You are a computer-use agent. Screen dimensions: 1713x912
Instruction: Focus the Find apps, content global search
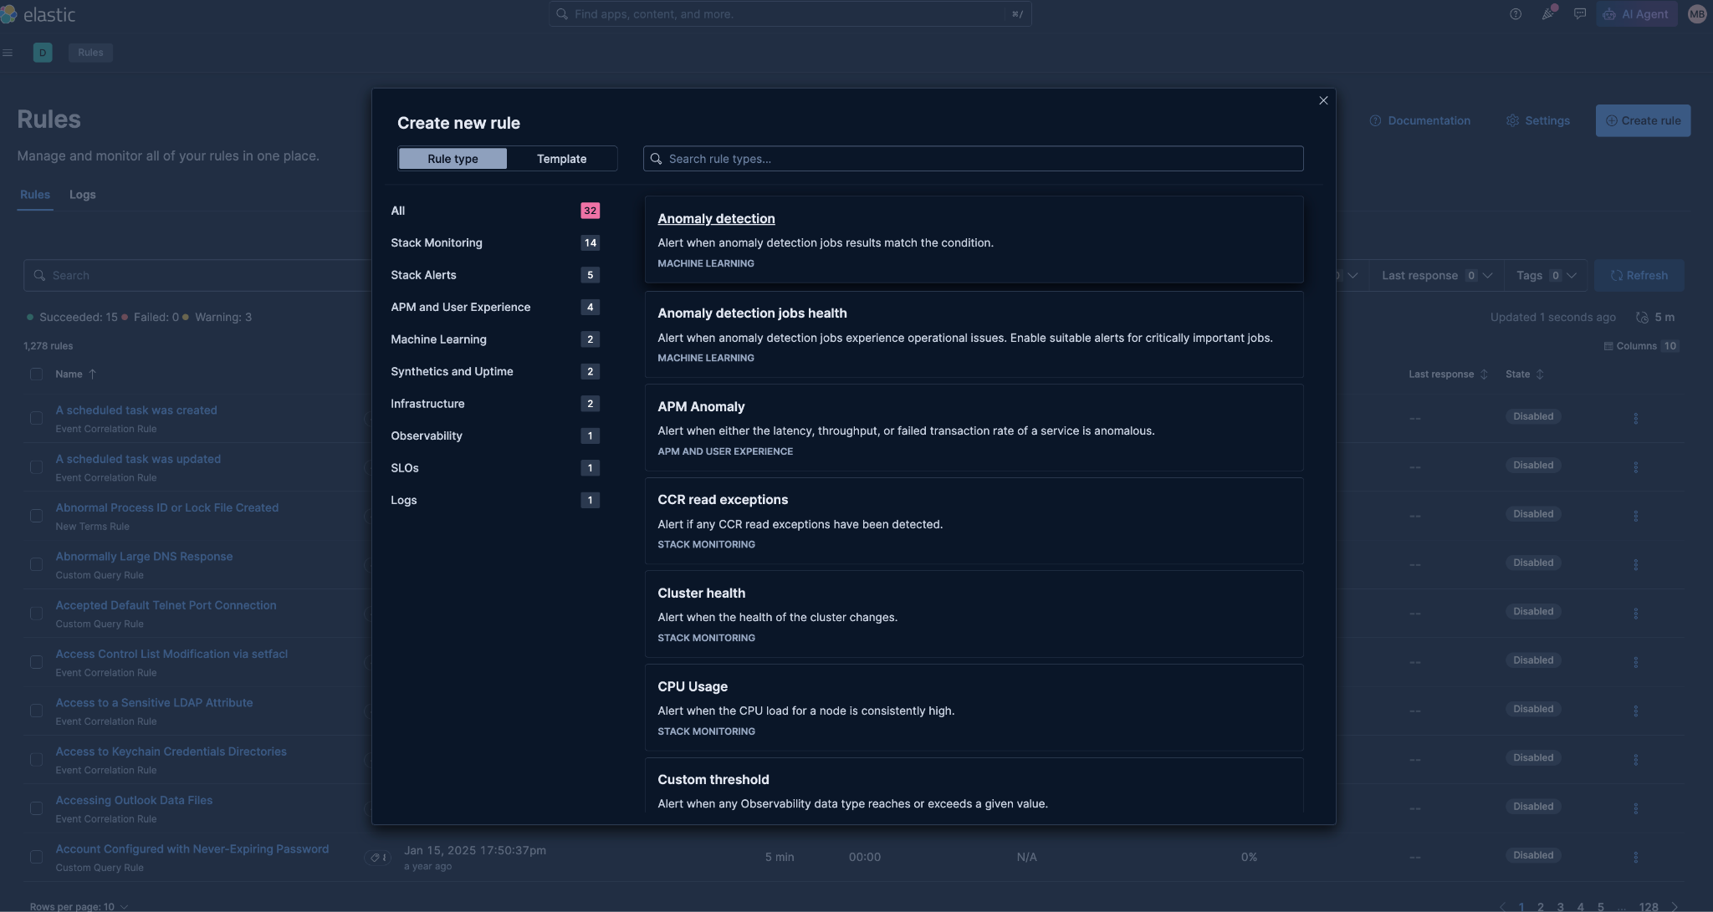click(x=790, y=14)
